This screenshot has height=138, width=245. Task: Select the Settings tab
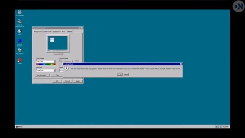70,31
